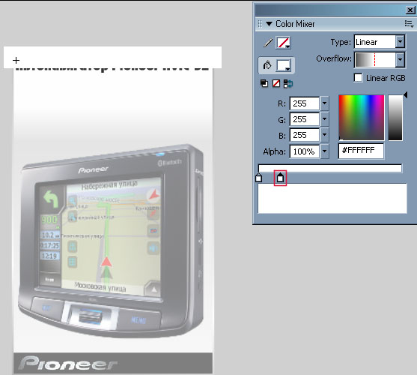Click the brightness slider arrow marker
The image size is (417, 375).
click(405, 94)
